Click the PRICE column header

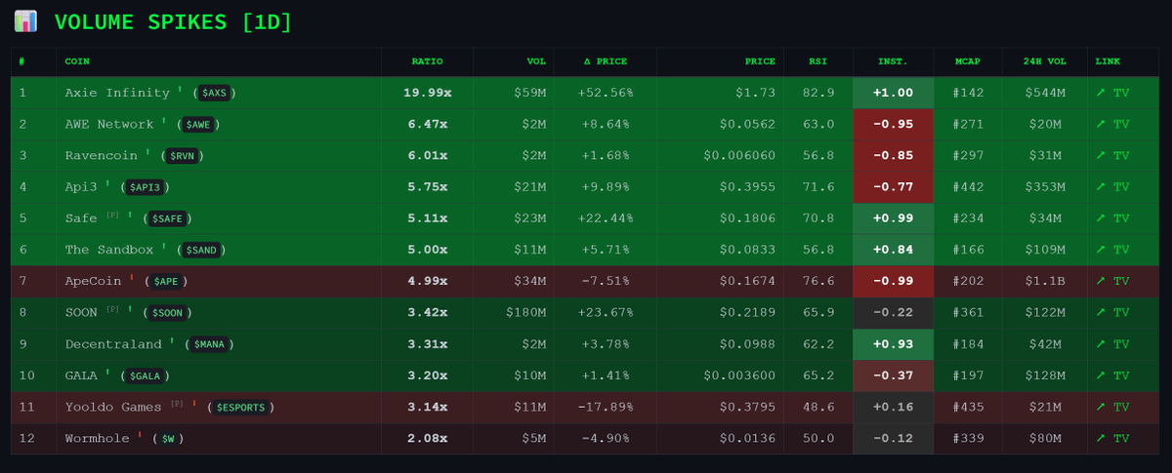pos(760,61)
